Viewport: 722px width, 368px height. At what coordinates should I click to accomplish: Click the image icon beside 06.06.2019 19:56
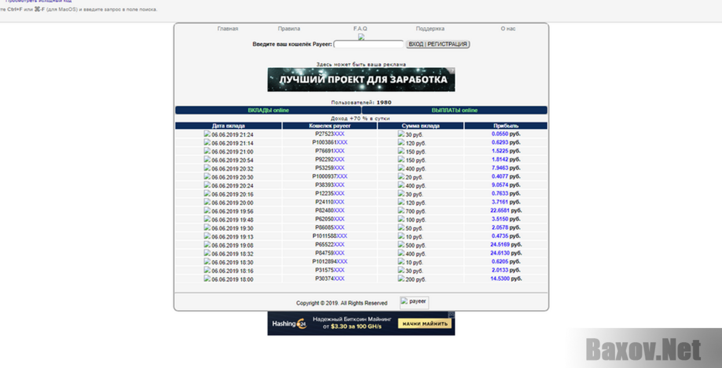coord(207,211)
